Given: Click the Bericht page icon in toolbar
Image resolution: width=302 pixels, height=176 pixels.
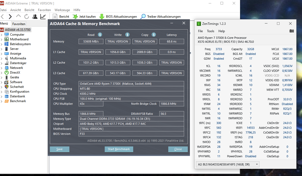Looking at the screenshot, I should click(x=55, y=17).
